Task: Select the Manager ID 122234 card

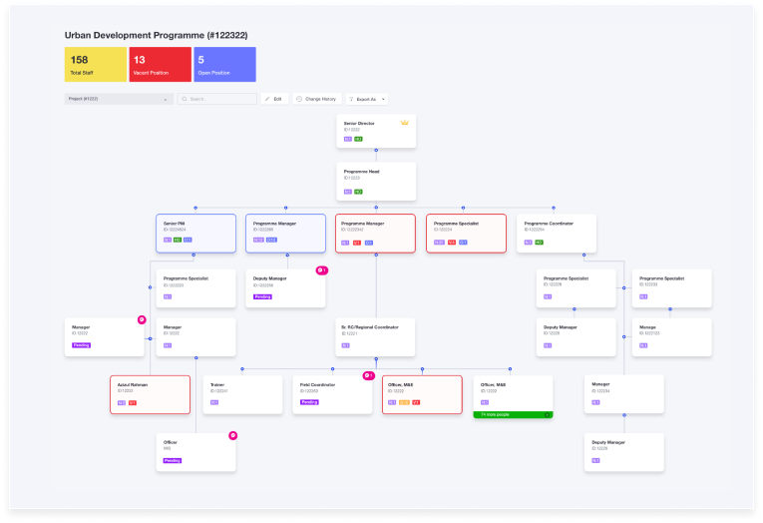Action: click(624, 394)
